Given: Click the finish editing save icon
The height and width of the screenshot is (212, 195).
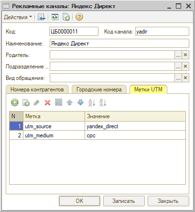Looking at the screenshot, I should 59,102.
